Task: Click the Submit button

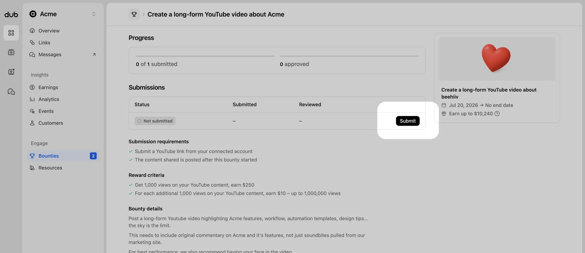Action: point(408,121)
